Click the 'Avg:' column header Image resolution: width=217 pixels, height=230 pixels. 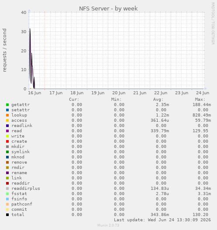pos(158,100)
